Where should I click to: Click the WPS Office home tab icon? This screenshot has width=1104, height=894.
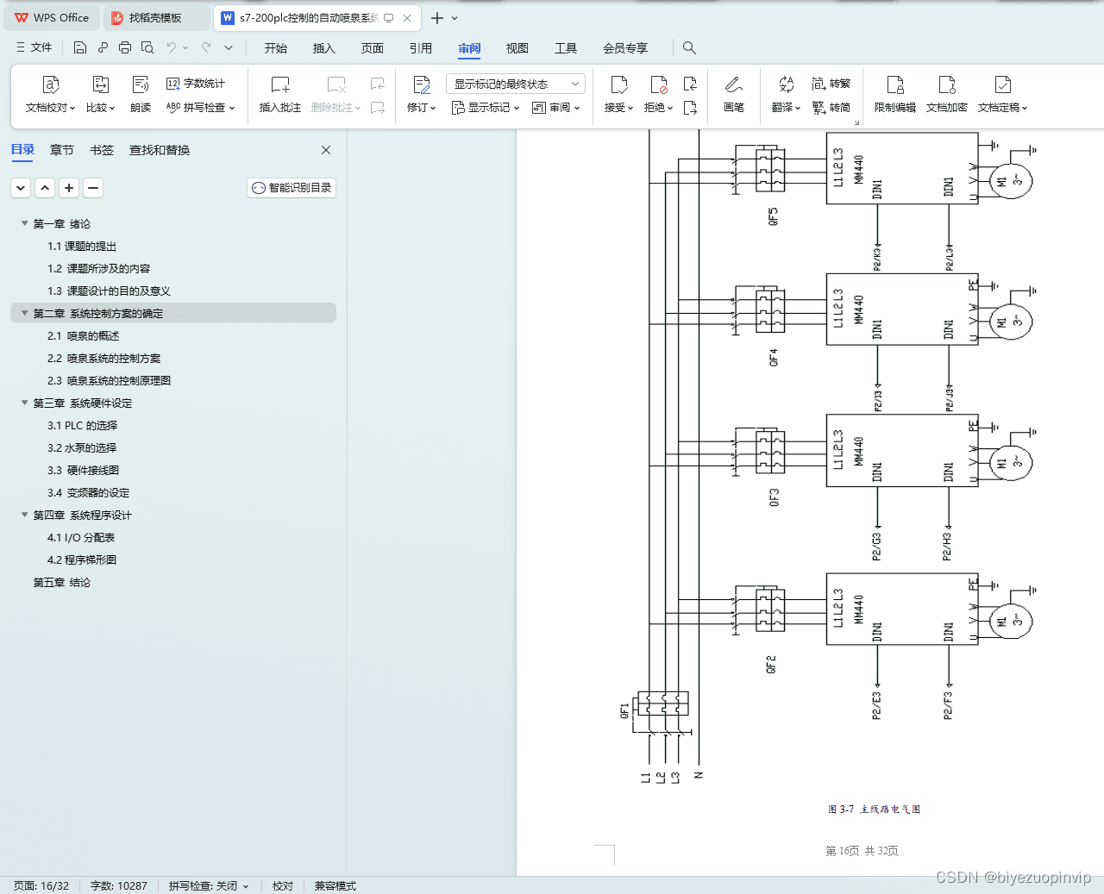coord(52,17)
